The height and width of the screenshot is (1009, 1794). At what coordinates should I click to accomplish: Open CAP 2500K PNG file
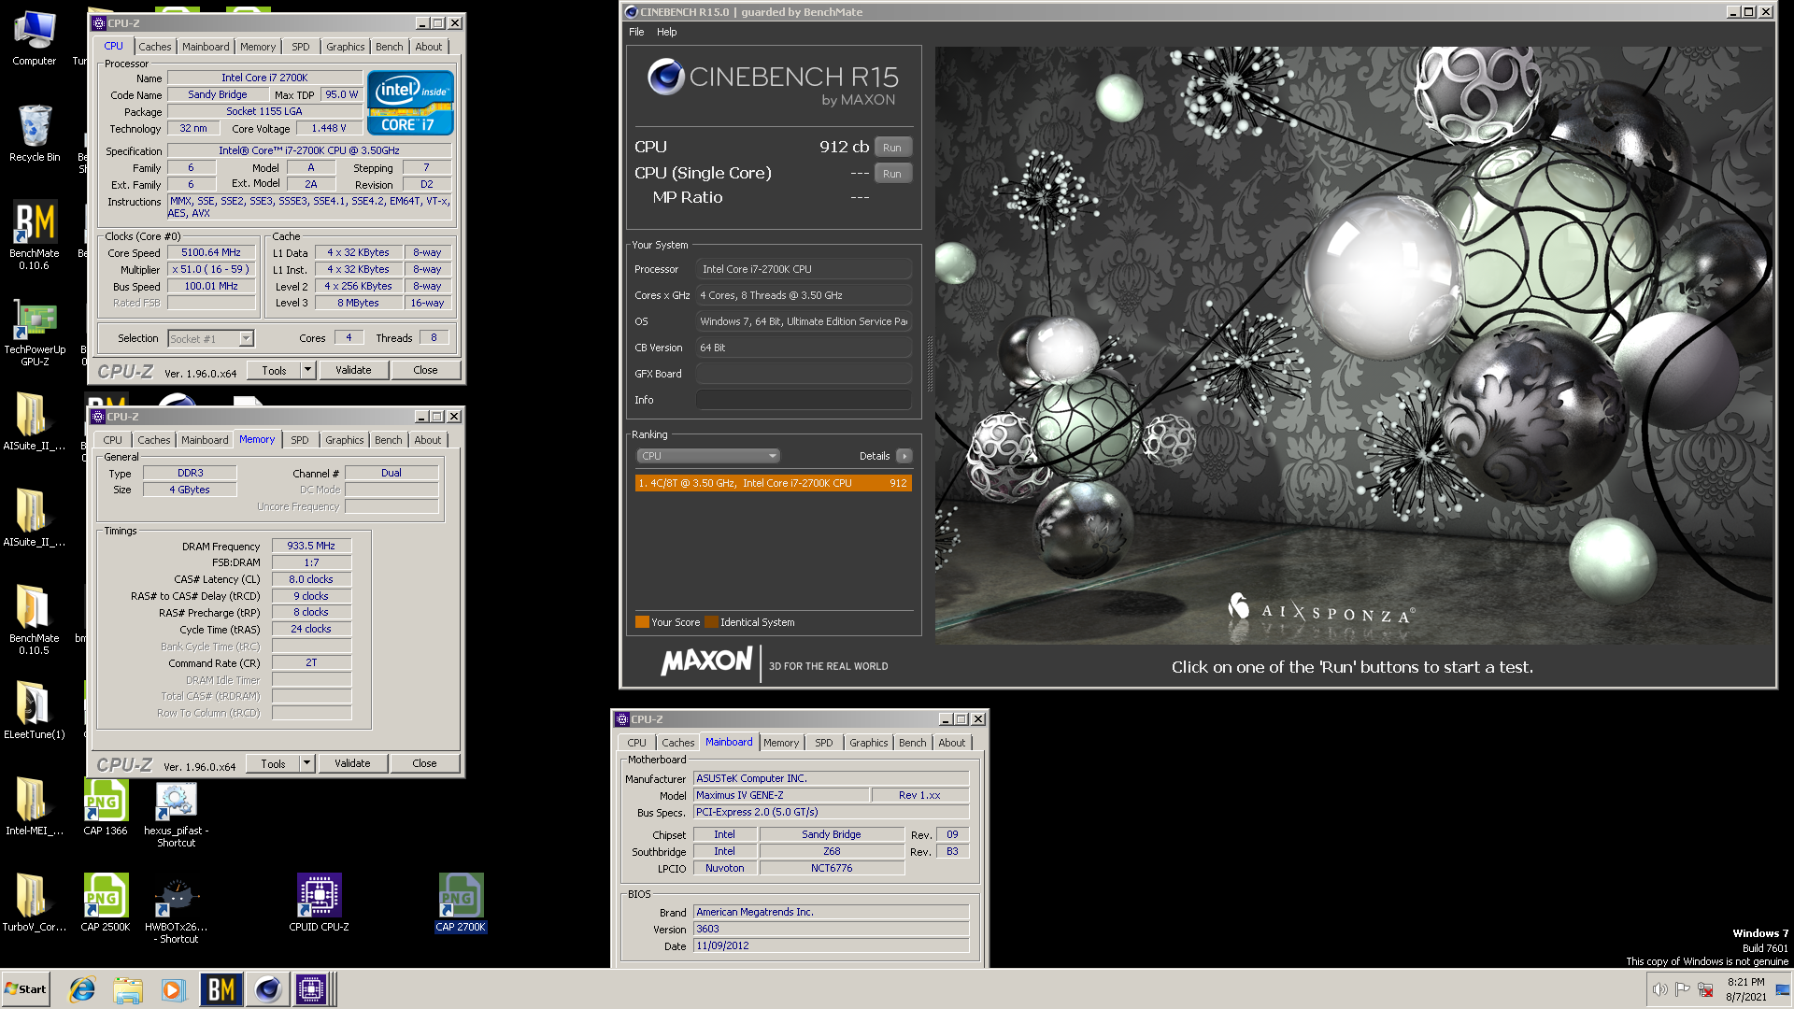coord(106,902)
